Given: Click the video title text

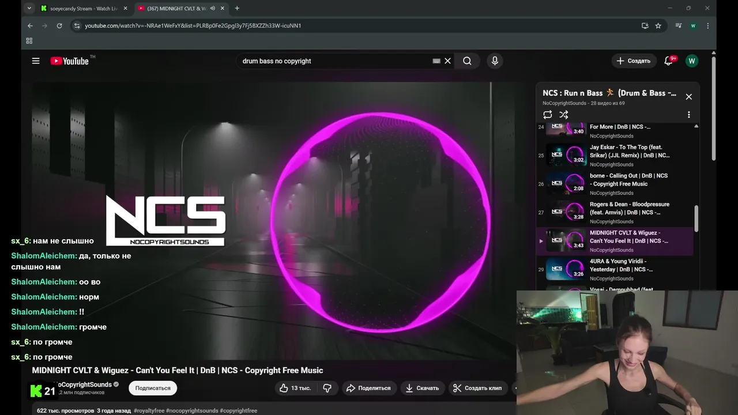Looking at the screenshot, I should [178, 370].
